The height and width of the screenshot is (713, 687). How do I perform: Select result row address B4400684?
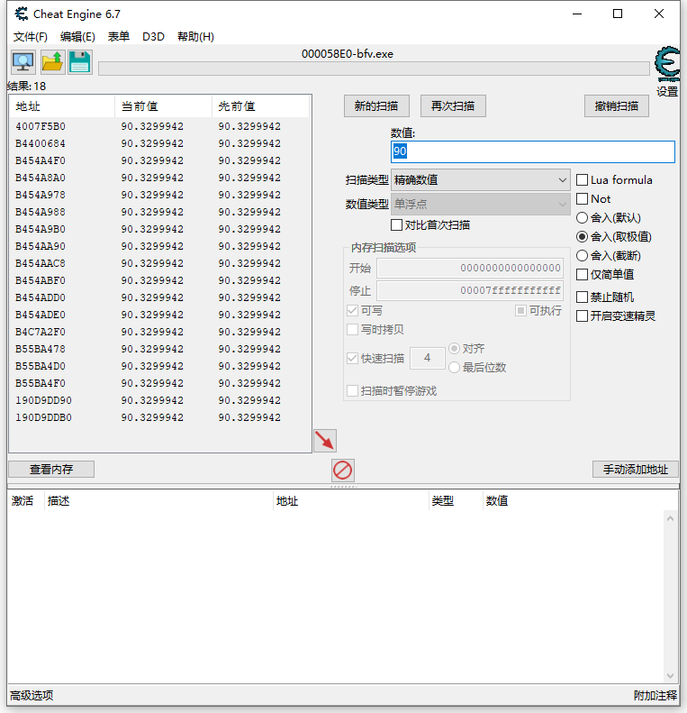[x=160, y=143]
